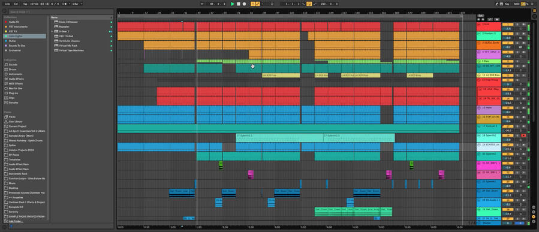Toggle the Draw Mode pencil icon
The image size is (539, 232).
tap(496, 4)
